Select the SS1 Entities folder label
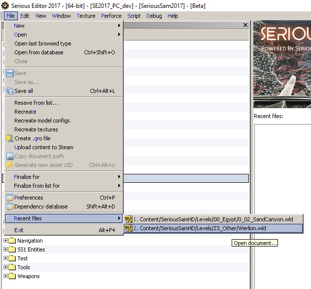This screenshot has height=289, width=311. coord(31,249)
